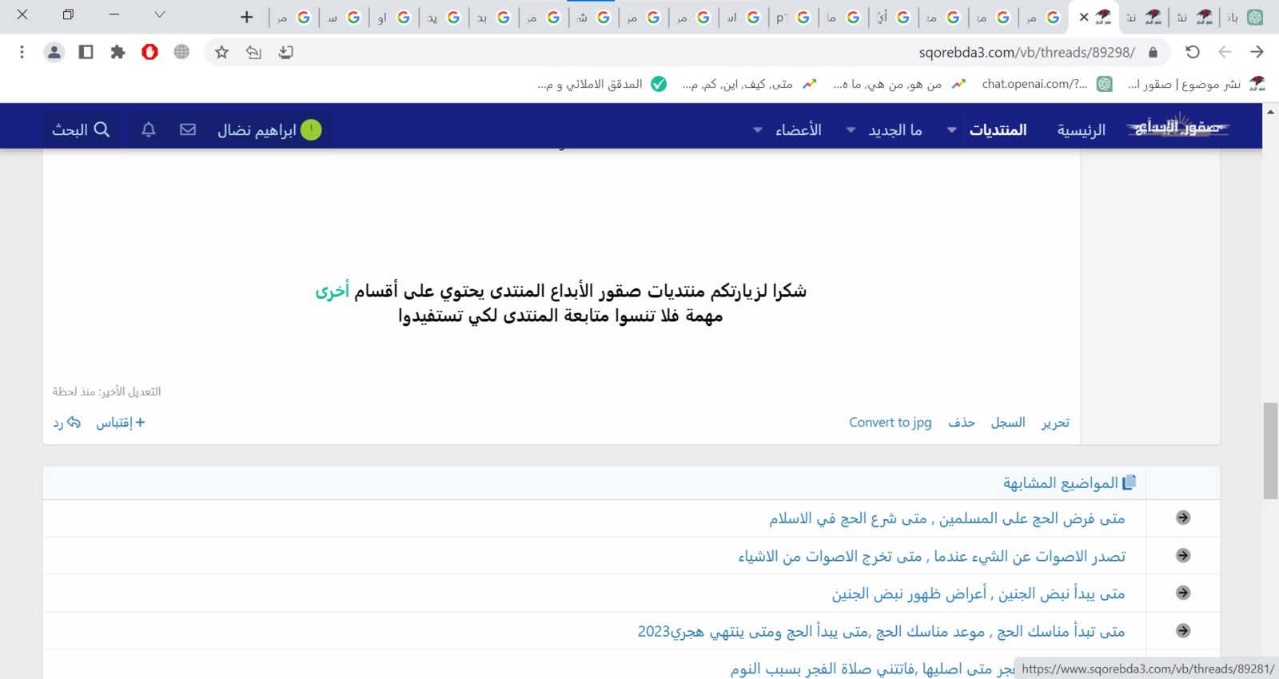
Task: Expand the ما الجديد dropdown arrow
Action: [x=851, y=130]
